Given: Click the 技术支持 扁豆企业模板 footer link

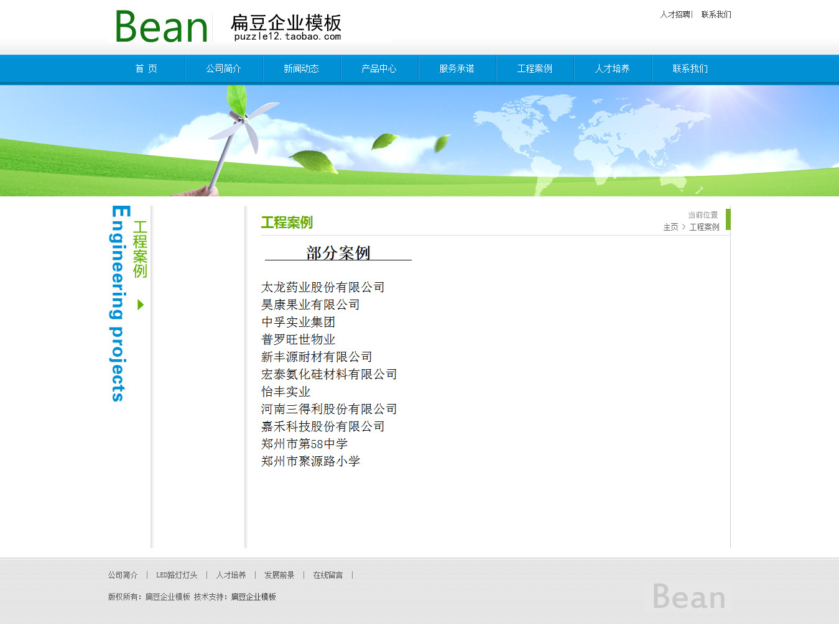Looking at the screenshot, I should pos(254,597).
